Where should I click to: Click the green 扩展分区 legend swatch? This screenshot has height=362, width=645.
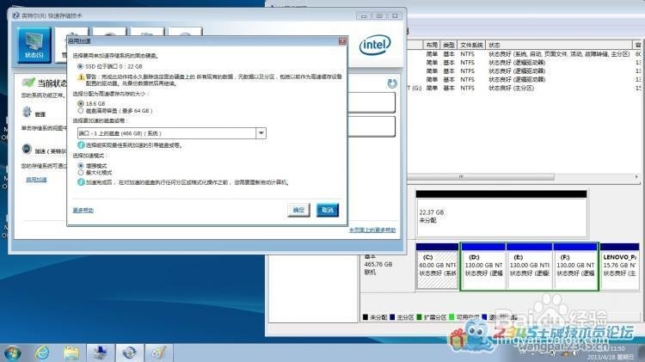pyautogui.click(x=419, y=317)
